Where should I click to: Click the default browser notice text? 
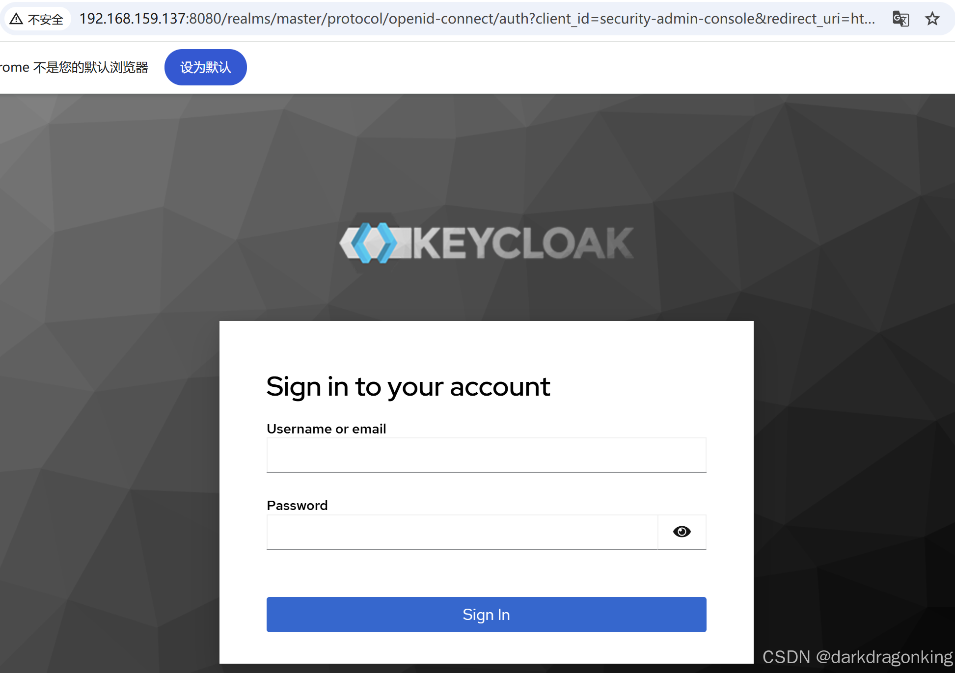click(75, 67)
